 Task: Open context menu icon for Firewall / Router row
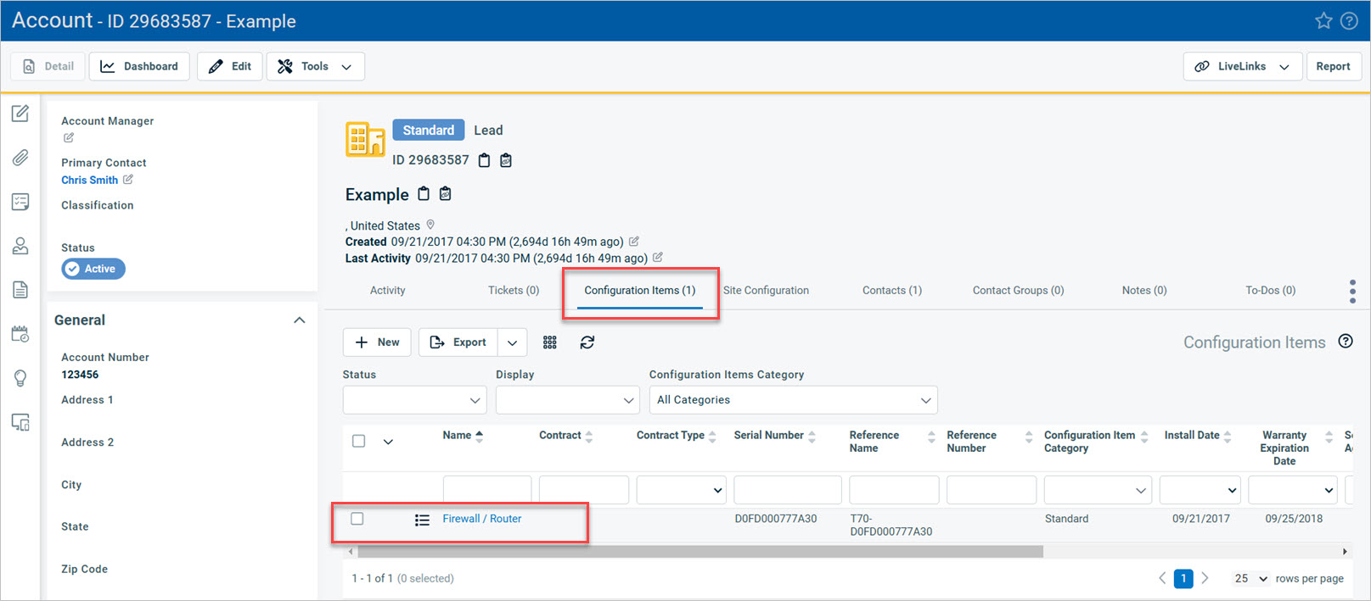click(422, 520)
